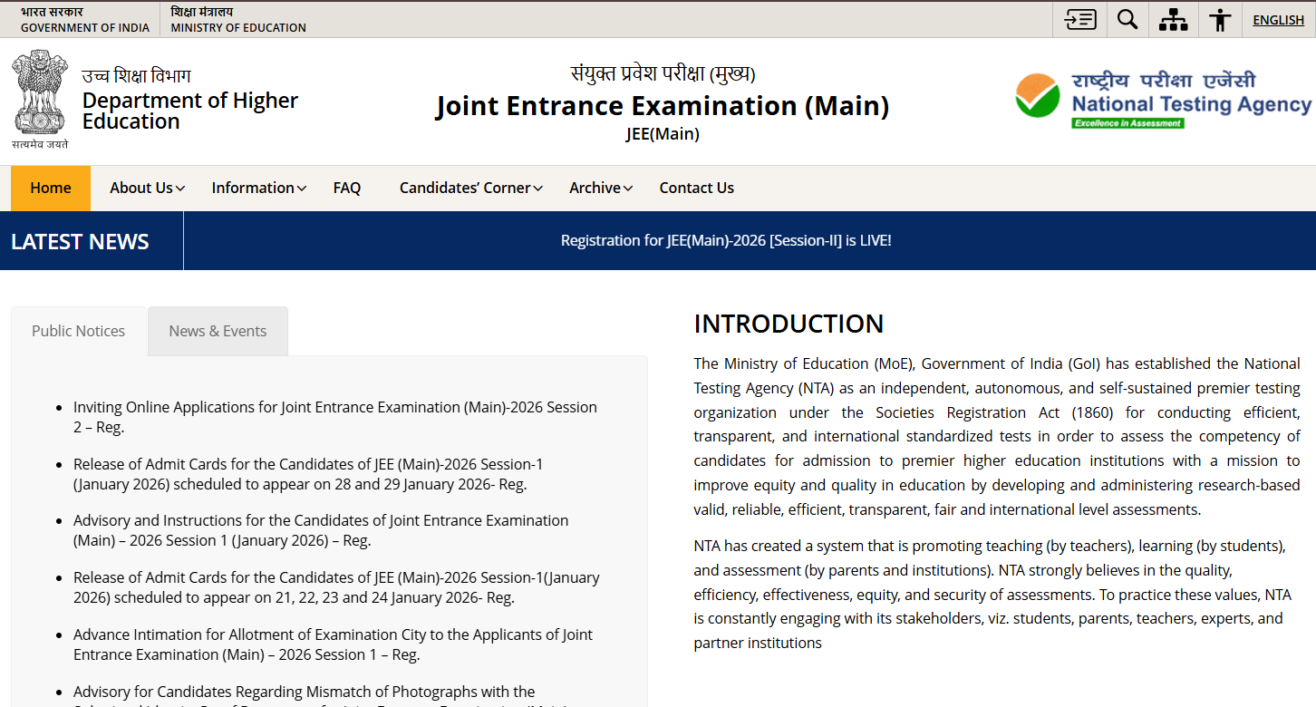The height and width of the screenshot is (707, 1316).
Task: Click the sitemap icon
Action: click(x=1173, y=19)
